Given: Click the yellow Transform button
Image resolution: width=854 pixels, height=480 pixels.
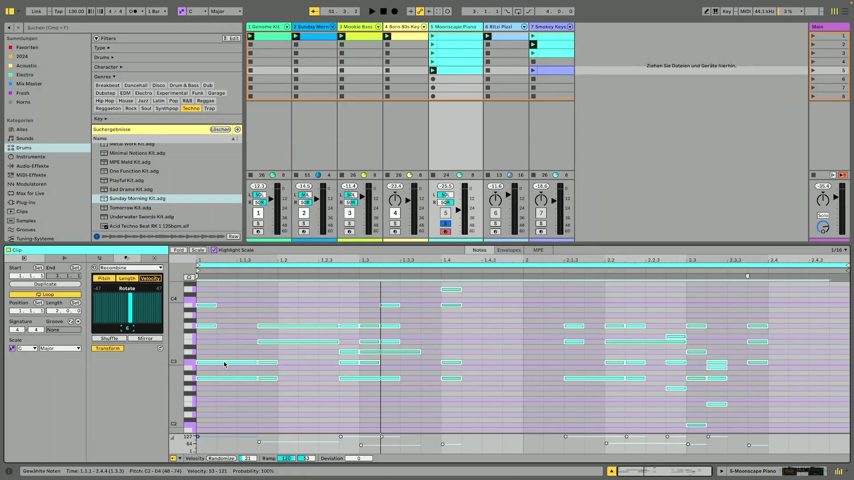Looking at the screenshot, I should pos(108,348).
